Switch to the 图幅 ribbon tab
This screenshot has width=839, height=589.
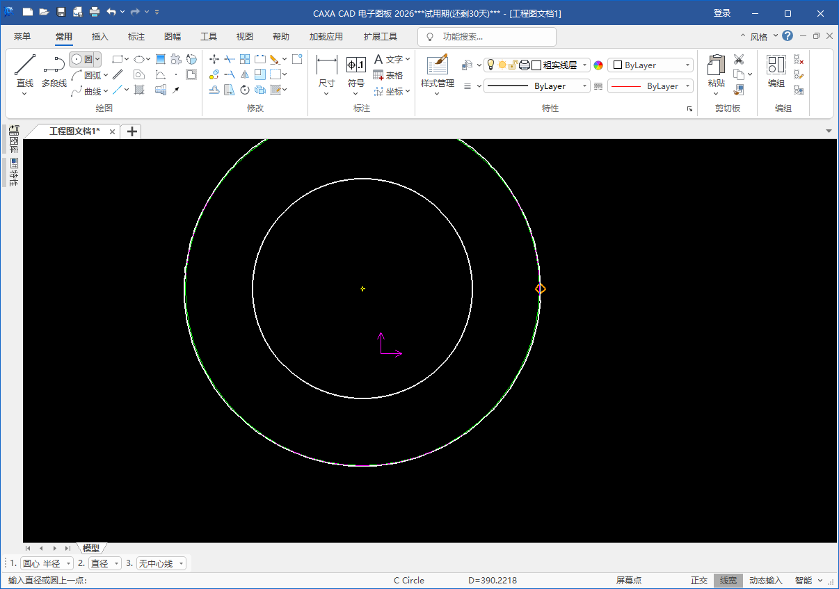(173, 37)
